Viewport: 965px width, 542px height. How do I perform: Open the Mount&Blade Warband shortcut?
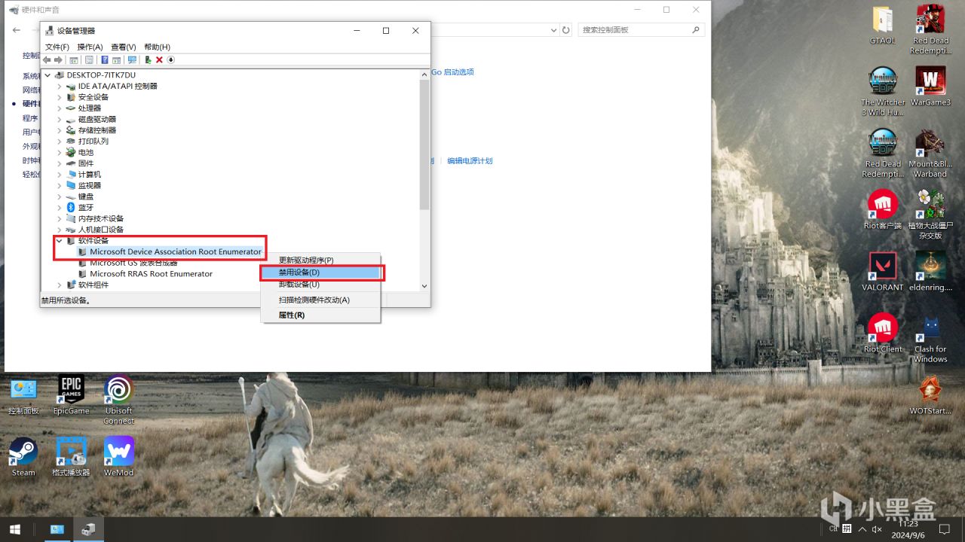click(x=930, y=154)
